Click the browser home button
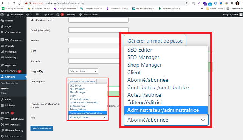This screenshot has height=140, width=243. [19, 3]
